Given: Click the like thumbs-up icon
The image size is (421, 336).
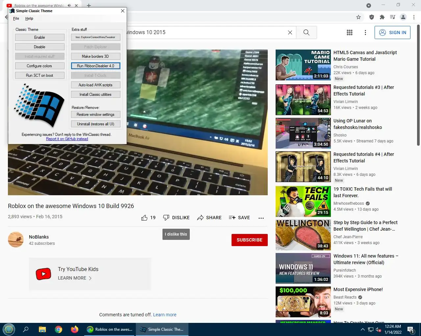Looking at the screenshot, I should [144, 218].
